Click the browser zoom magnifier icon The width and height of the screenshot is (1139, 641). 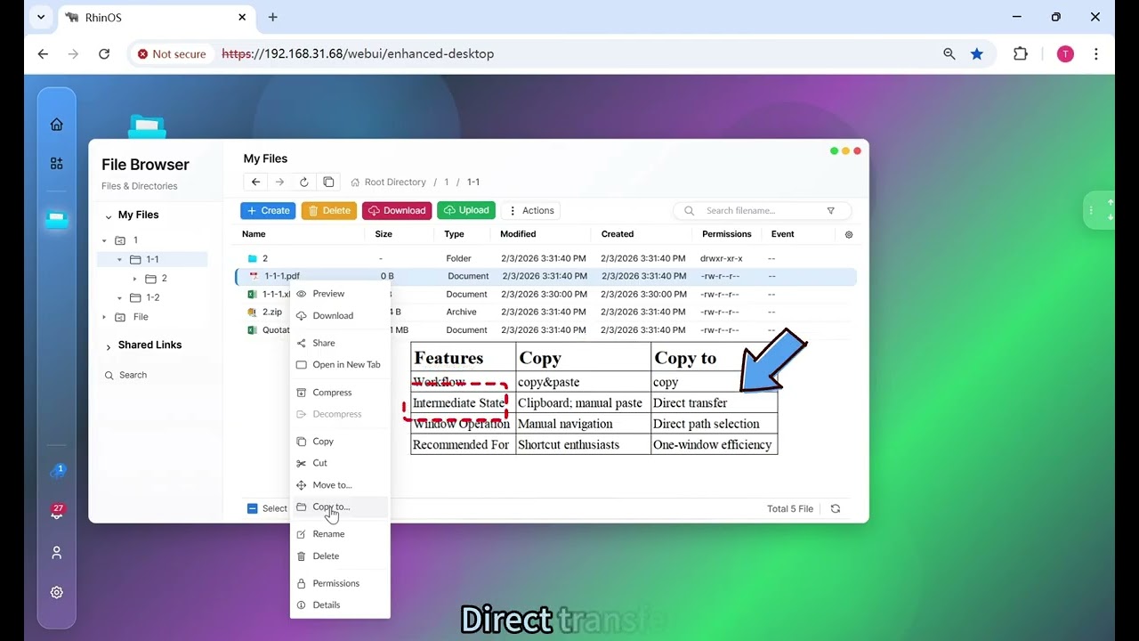(x=949, y=53)
